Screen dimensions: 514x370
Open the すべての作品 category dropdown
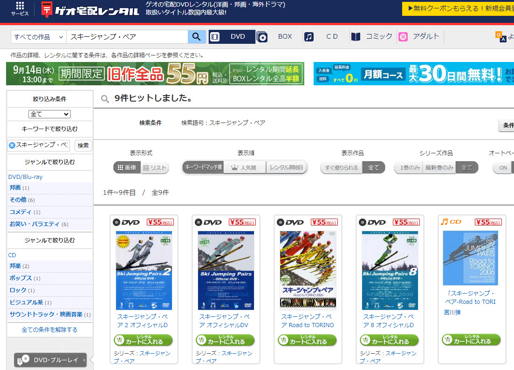(x=39, y=37)
